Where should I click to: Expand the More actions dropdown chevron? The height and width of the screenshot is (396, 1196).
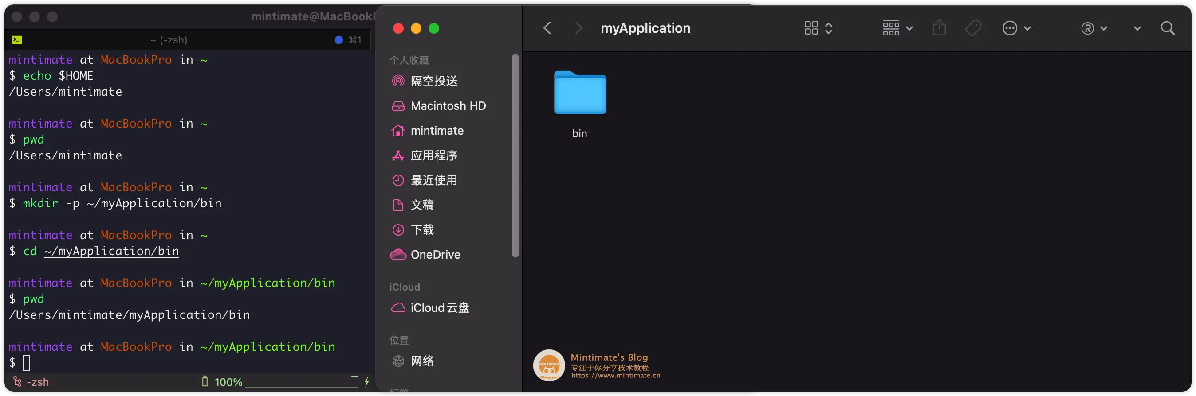coord(1027,28)
